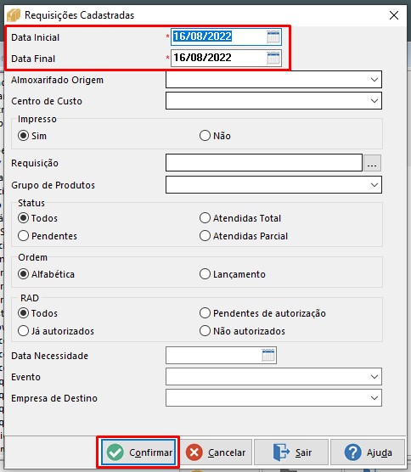Expand Empresa de Destino dropdown

(374, 397)
